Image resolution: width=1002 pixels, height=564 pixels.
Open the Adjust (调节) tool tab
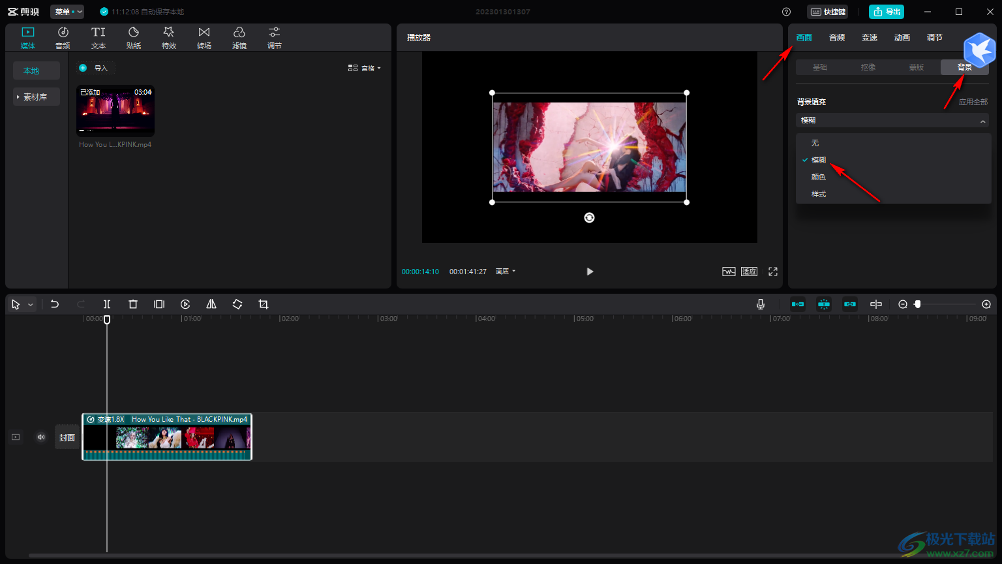click(275, 38)
